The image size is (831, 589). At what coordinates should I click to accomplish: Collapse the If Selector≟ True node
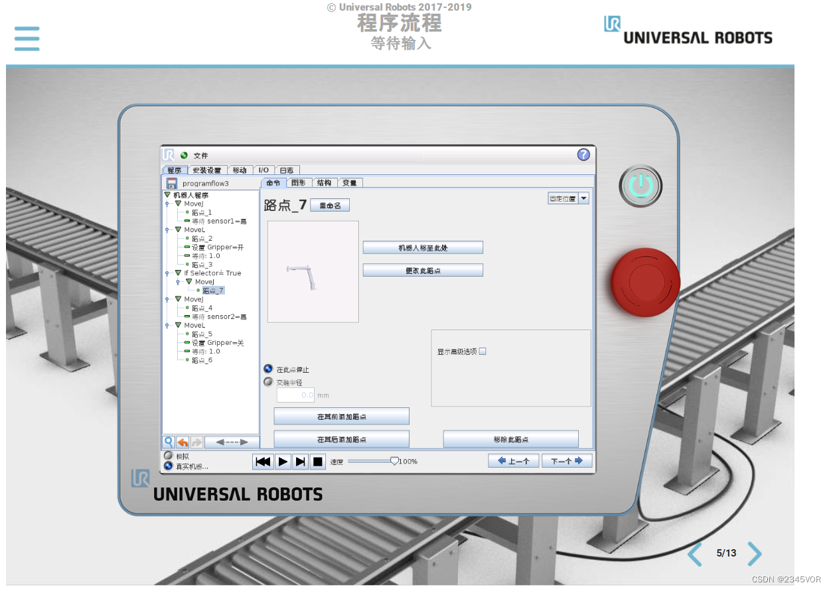click(x=178, y=273)
